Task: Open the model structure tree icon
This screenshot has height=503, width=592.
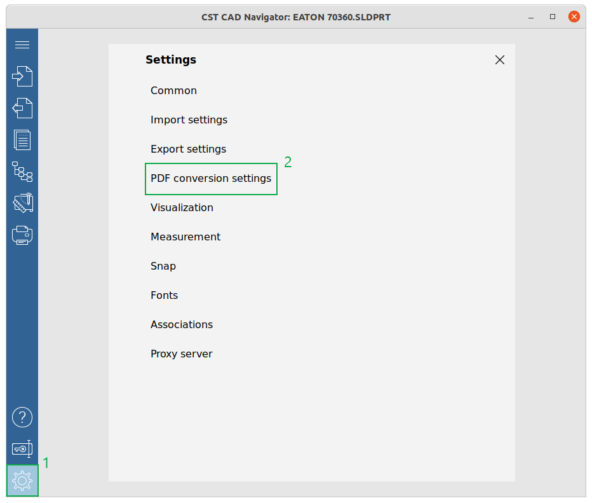Action: point(22,172)
